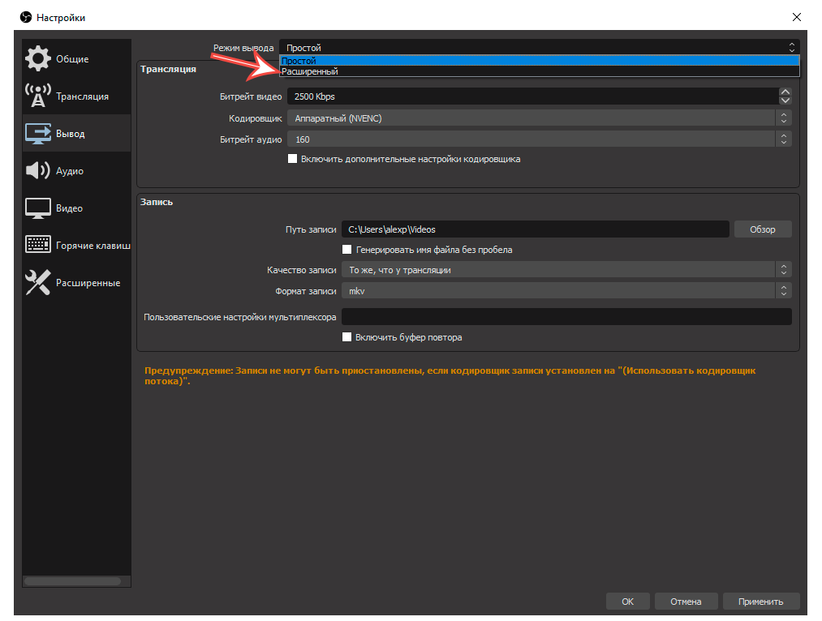Screen dimensions: 822x621
Task: Select the Трансляция antenna icon in sidebar
Action: [38, 96]
